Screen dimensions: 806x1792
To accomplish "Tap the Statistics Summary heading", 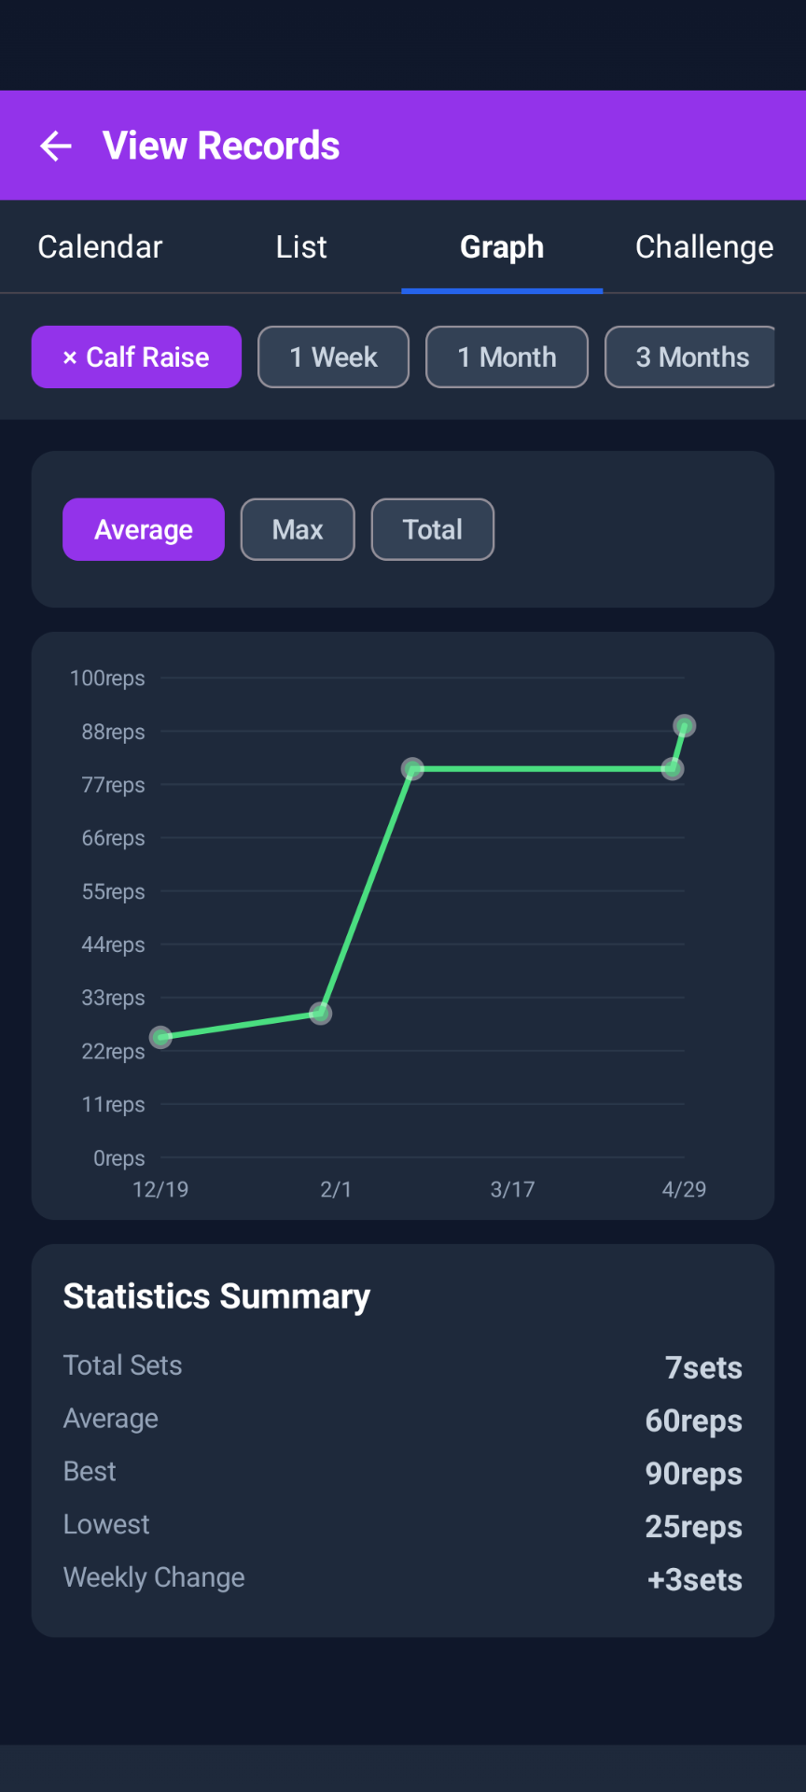I will [216, 1295].
